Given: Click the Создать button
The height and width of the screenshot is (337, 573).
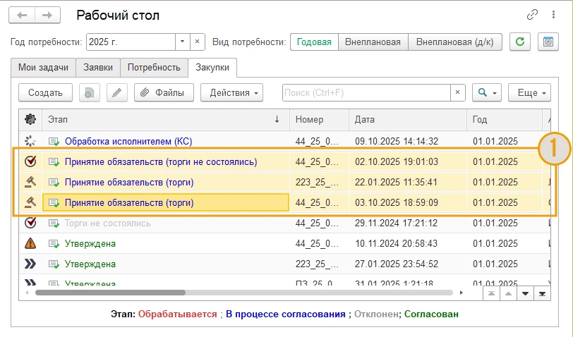Looking at the screenshot, I should [x=45, y=93].
